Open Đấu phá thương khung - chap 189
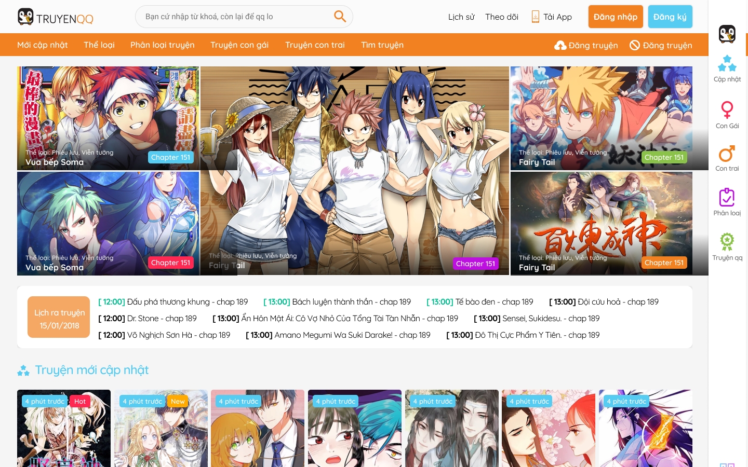 [x=173, y=302]
